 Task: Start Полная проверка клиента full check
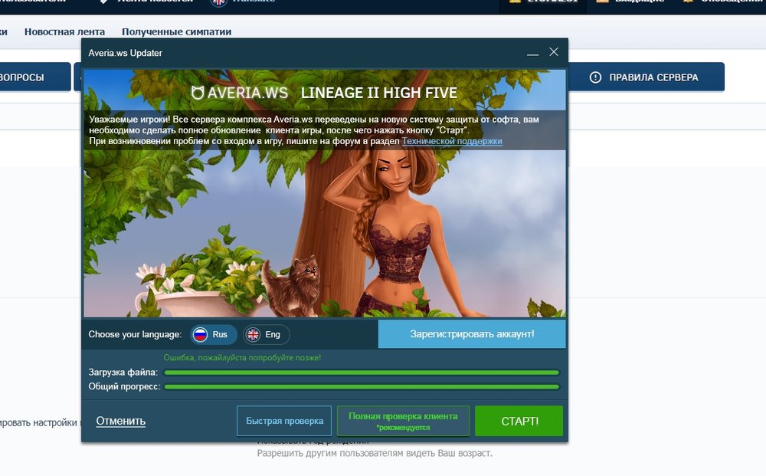click(x=403, y=421)
